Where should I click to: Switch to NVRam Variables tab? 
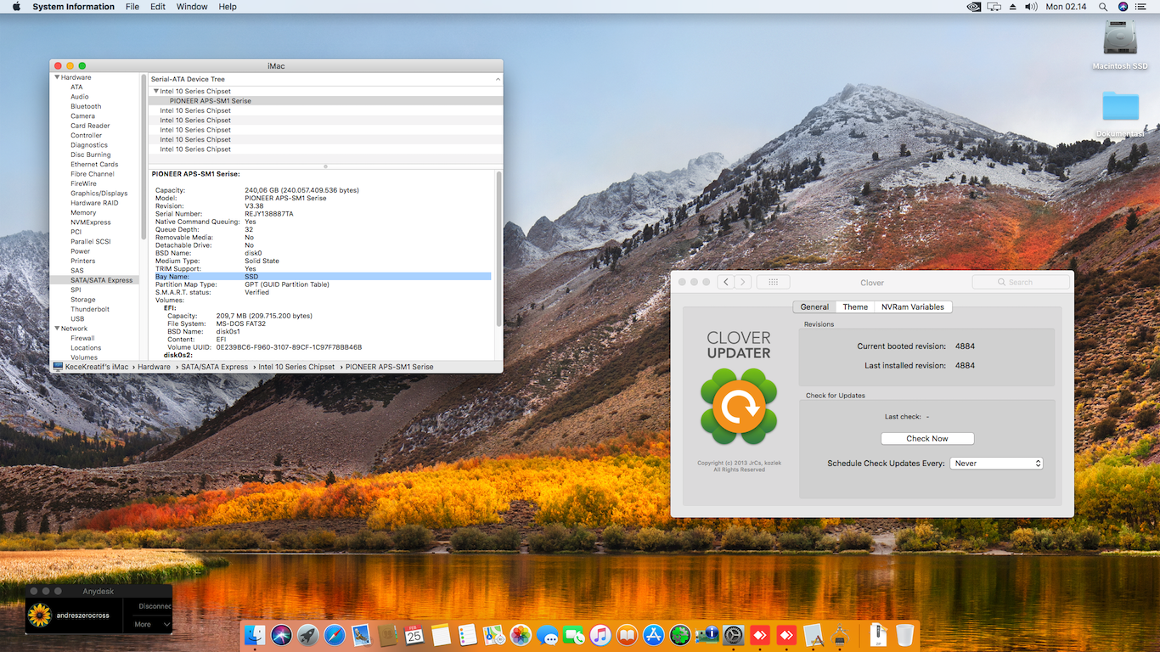click(x=913, y=307)
